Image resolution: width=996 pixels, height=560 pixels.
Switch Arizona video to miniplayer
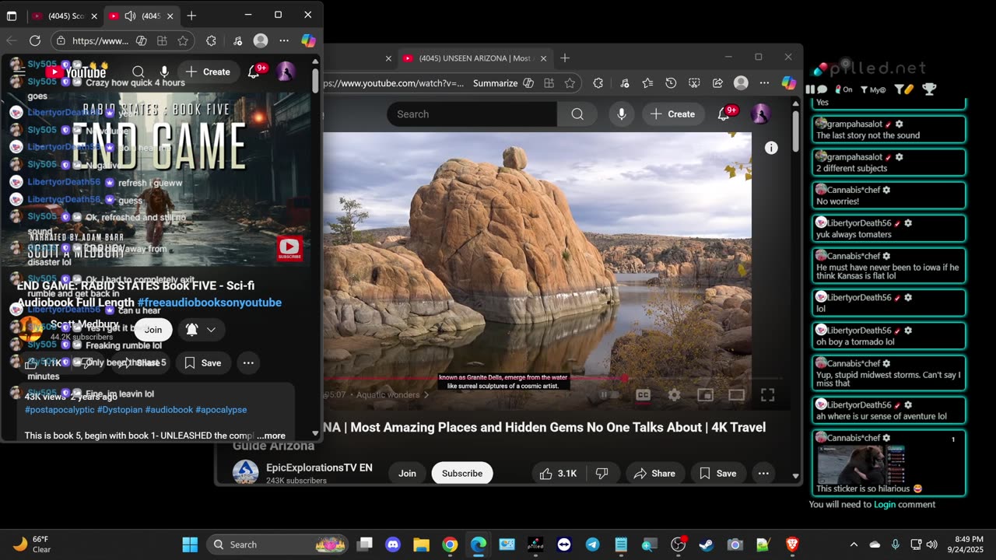pyautogui.click(x=705, y=395)
